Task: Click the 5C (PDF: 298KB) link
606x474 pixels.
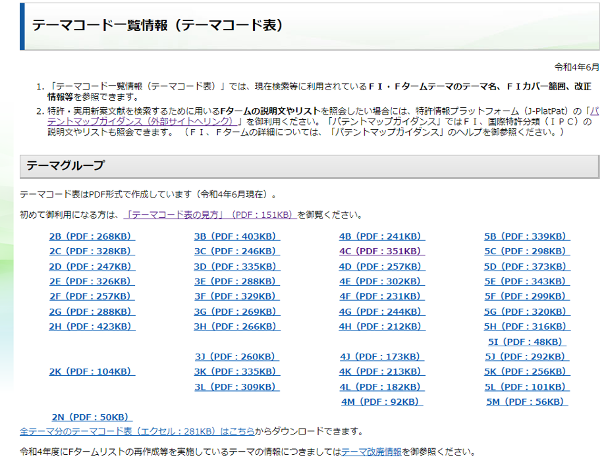Action: pyautogui.click(x=527, y=251)
